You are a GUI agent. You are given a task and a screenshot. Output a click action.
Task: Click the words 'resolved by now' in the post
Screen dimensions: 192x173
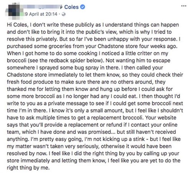(27, 153)
